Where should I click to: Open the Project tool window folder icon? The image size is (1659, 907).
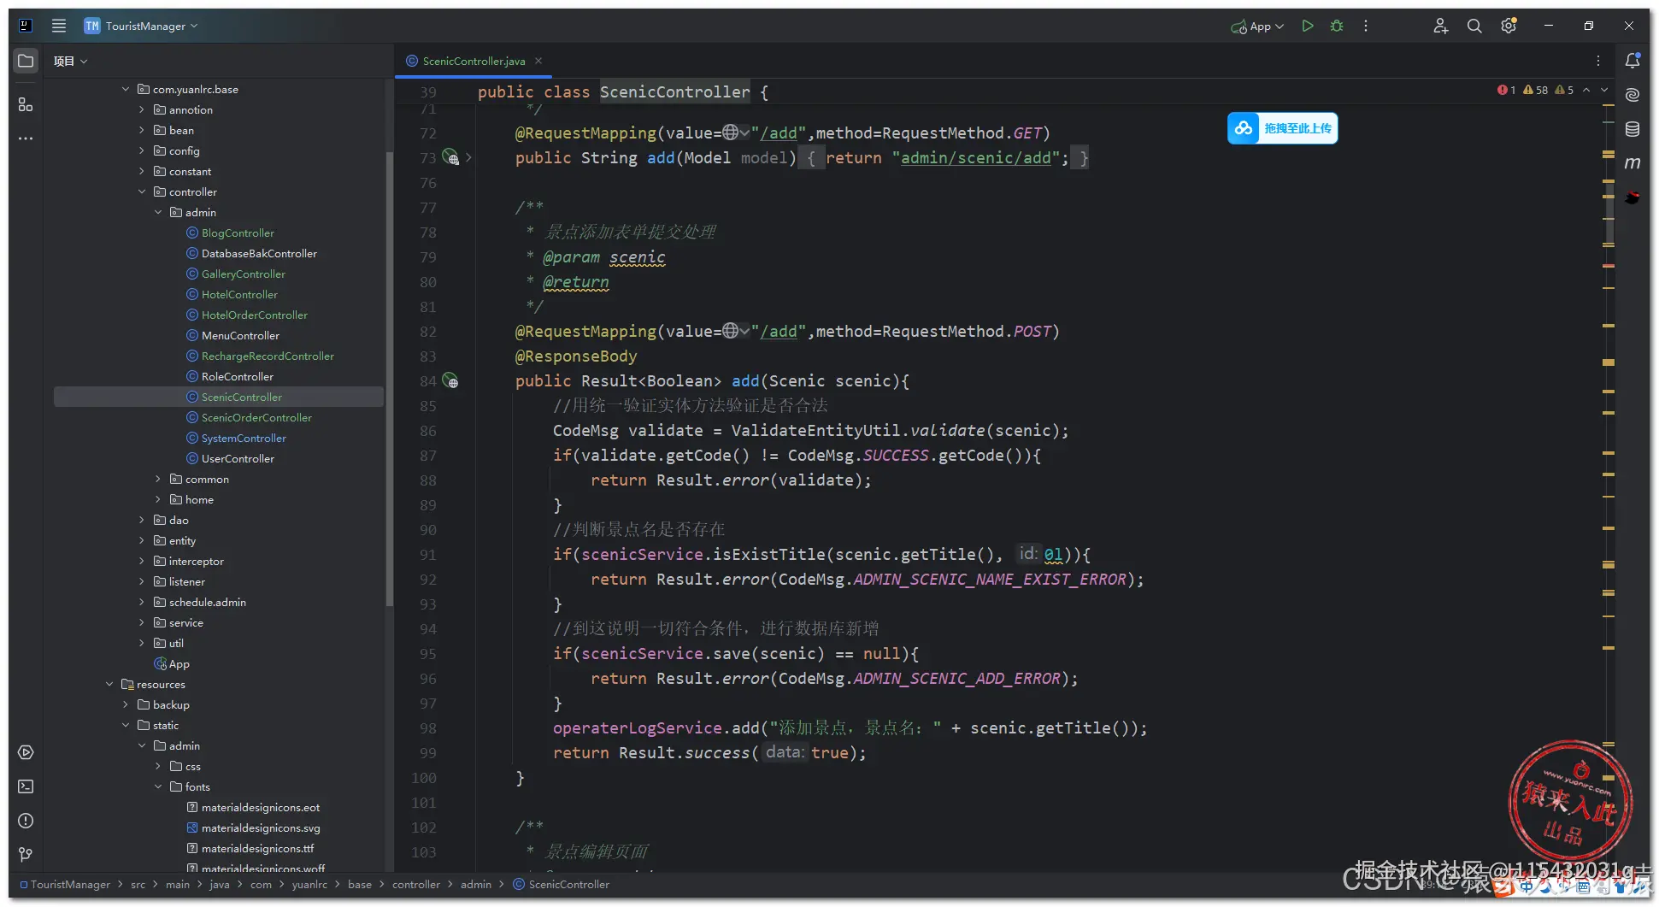(26, 61)
